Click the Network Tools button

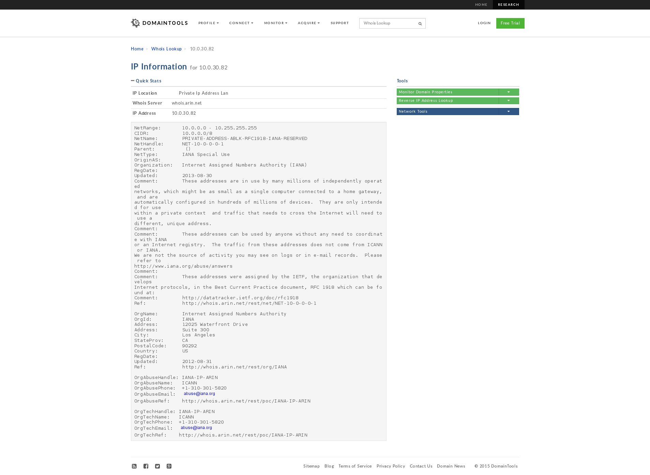click(x=448, y=111)
